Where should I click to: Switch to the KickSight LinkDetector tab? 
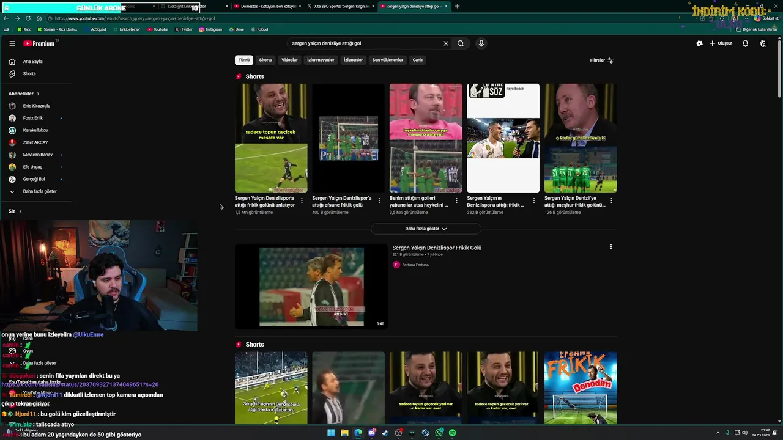click(x=194, y=6)
